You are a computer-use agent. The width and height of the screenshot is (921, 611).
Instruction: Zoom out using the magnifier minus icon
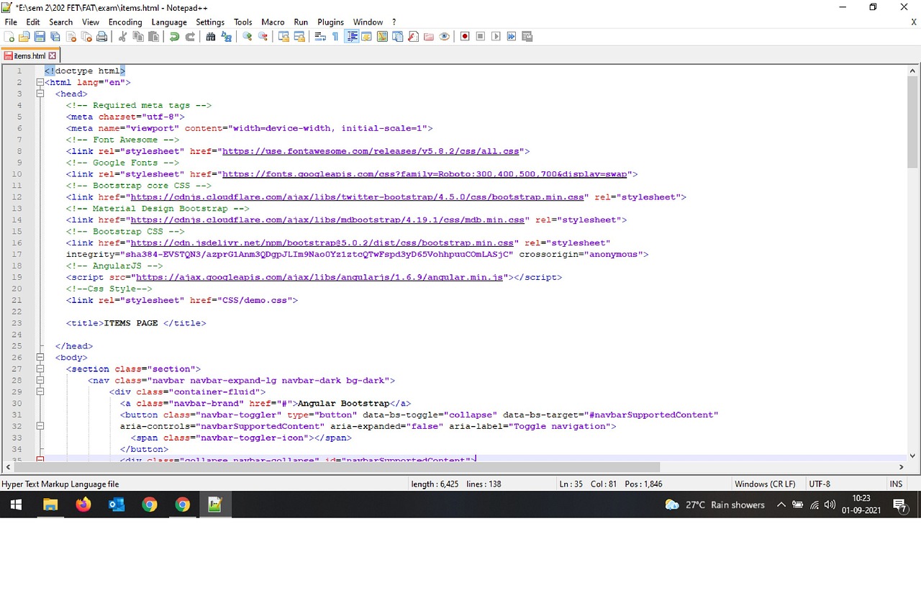coord(263,37)
